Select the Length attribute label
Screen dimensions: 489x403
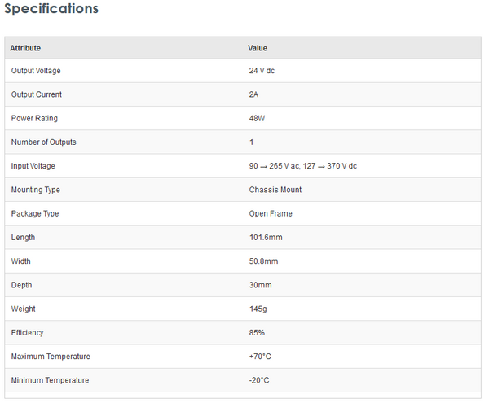pos(24,238)
